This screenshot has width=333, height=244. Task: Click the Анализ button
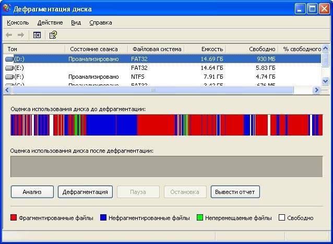click(x=32, y=192)
